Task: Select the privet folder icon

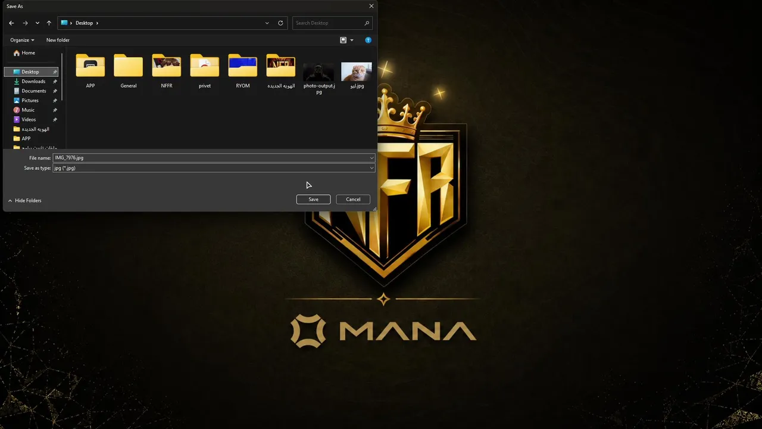Action: click(205, 66)
